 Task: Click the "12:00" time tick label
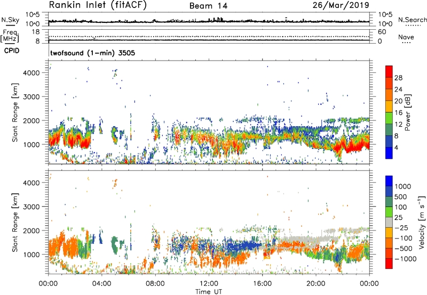pos(209,284)
